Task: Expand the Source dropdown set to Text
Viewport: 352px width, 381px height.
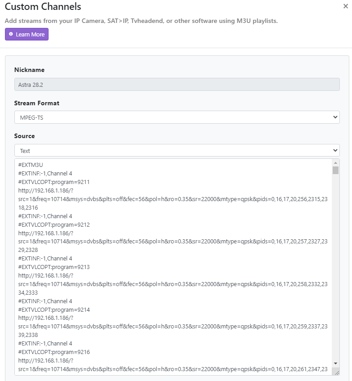Action: click(177, 151)
